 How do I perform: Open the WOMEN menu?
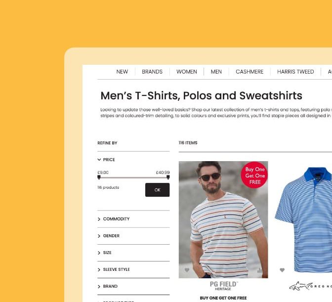tap(187, 72)
